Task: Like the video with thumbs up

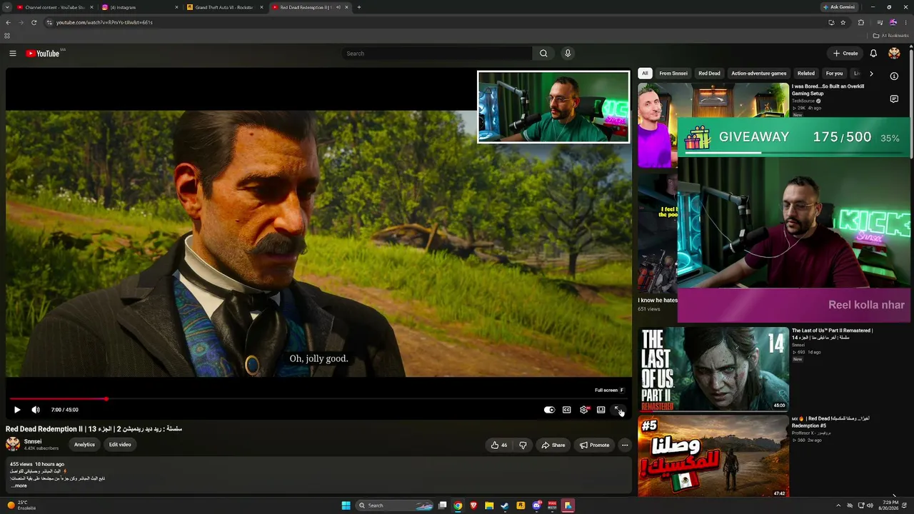Action: 498,445
